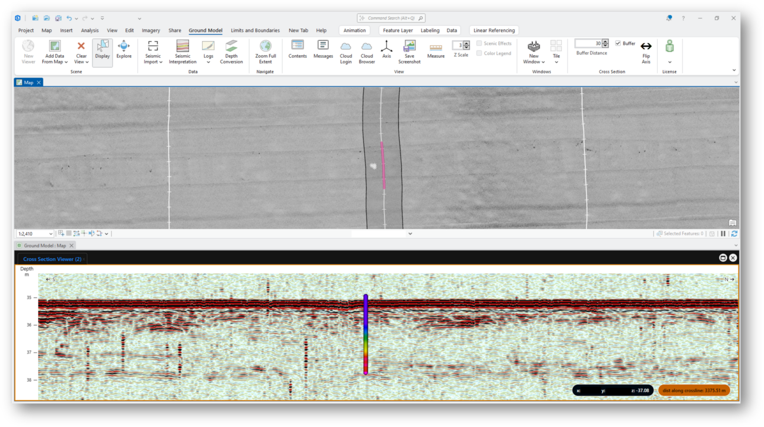The height and width of the screenshot is (427, 764).
Task: Enable the Color Legend checkbox
Action: pyautogui.click(x=479, y=53)
